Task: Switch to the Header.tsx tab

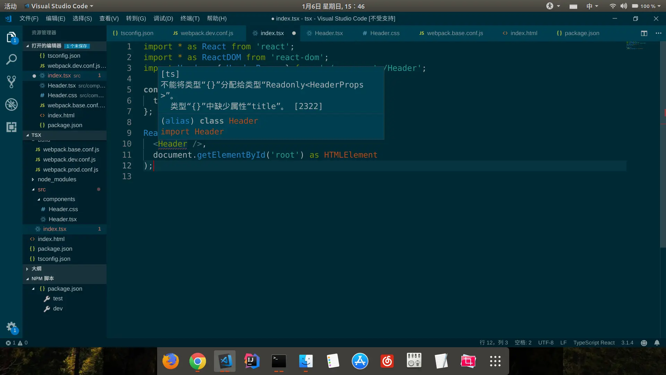Action: pos(328,33)
